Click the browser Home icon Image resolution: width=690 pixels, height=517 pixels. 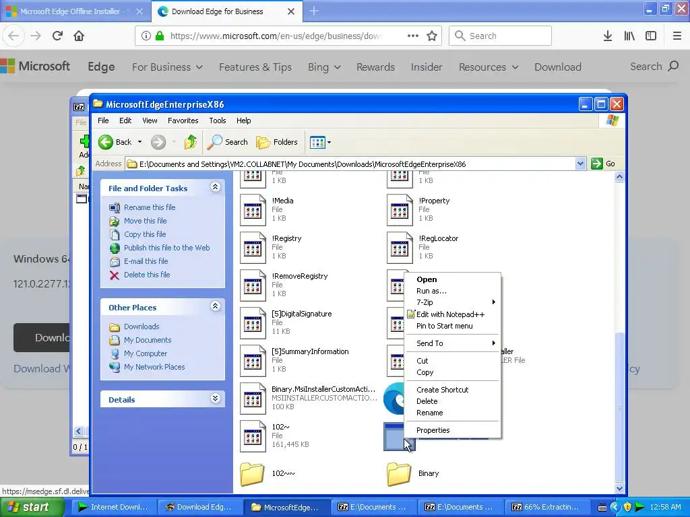(79, 36)
